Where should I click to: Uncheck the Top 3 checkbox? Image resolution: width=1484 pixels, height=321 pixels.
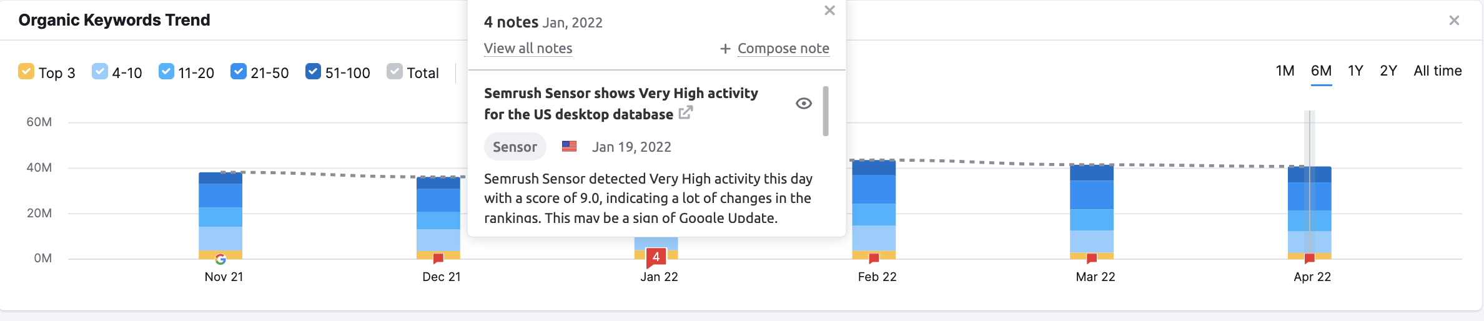pyautogui.click(x=26, y=72)
